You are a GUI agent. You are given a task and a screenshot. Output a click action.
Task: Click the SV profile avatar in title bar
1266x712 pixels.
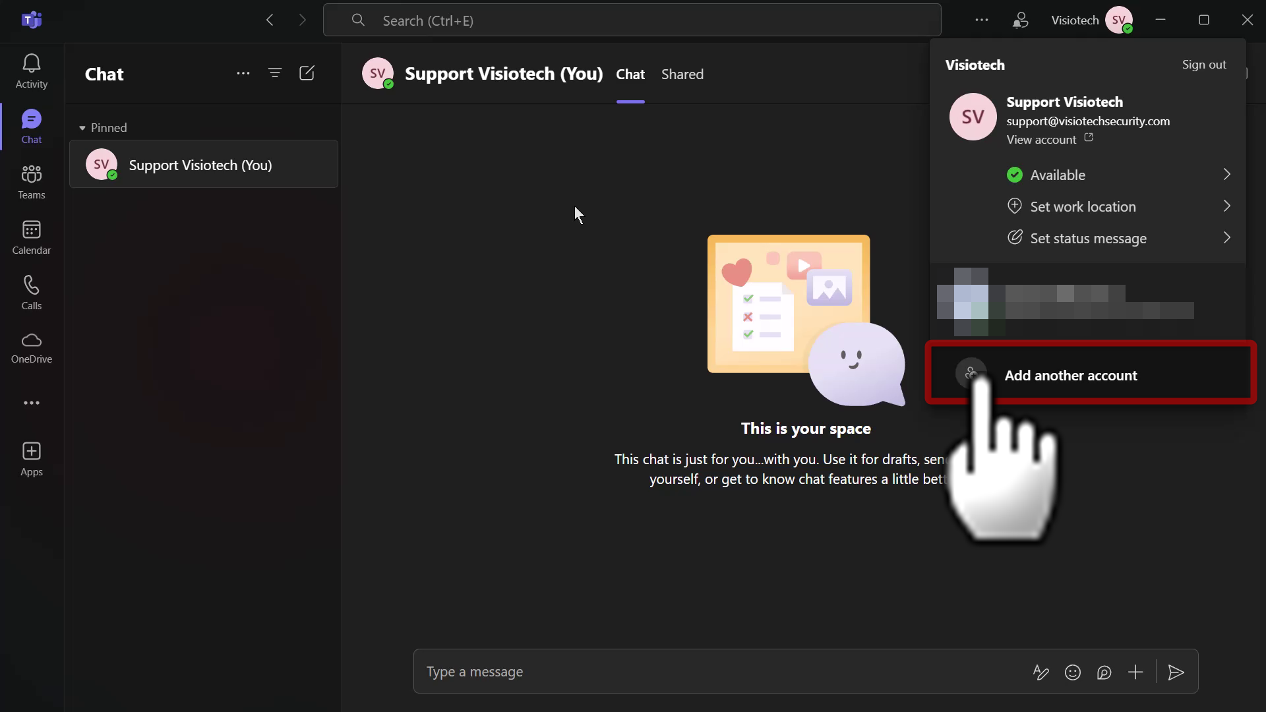pyautogui.click(x=1120, y=20)
